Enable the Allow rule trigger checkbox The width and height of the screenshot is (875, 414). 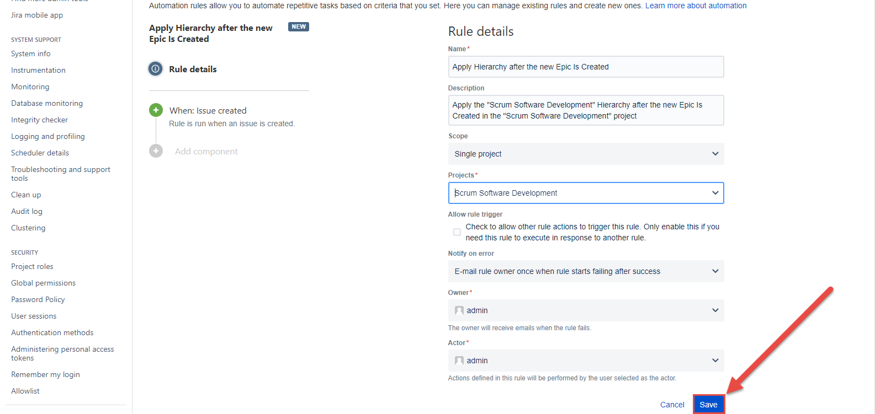(x=457, y=232)
